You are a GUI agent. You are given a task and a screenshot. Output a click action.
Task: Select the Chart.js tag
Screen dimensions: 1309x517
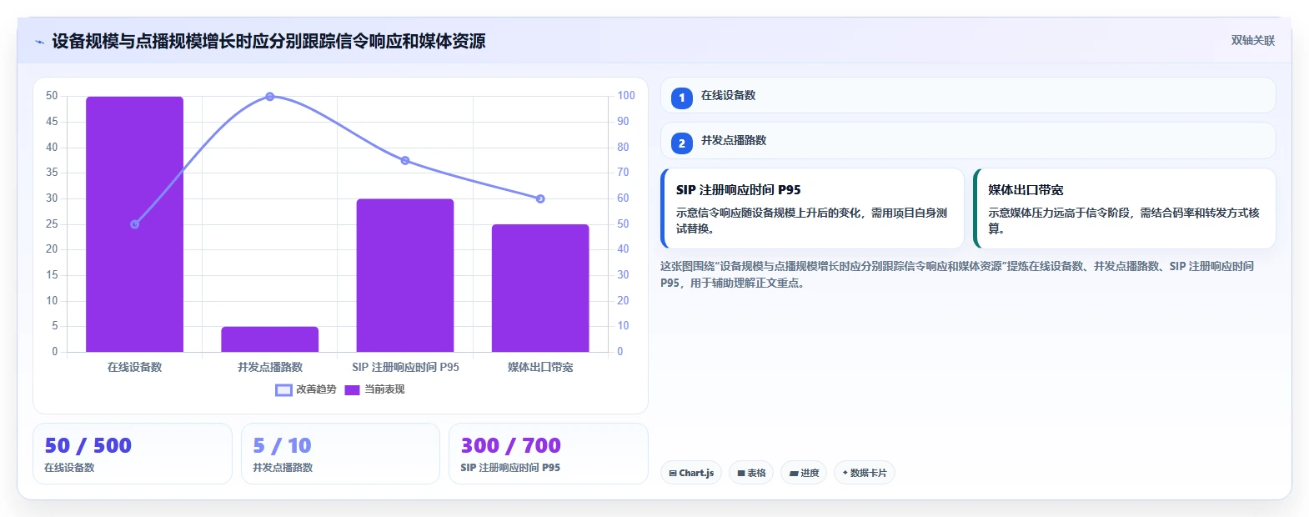691,473
